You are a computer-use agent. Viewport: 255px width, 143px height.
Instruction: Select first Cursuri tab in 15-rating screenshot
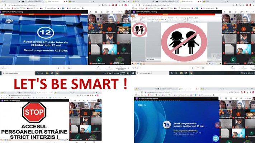tap(145, 89)
